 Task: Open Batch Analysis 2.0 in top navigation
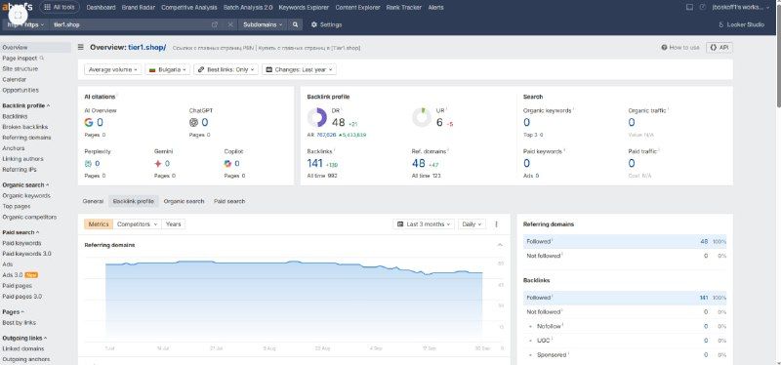[248, 8]
